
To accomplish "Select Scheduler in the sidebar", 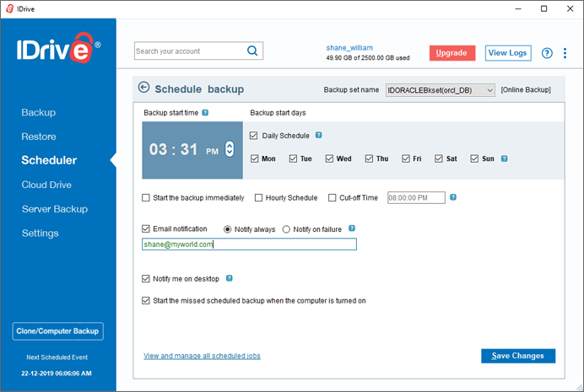I will tap(49, 160).
